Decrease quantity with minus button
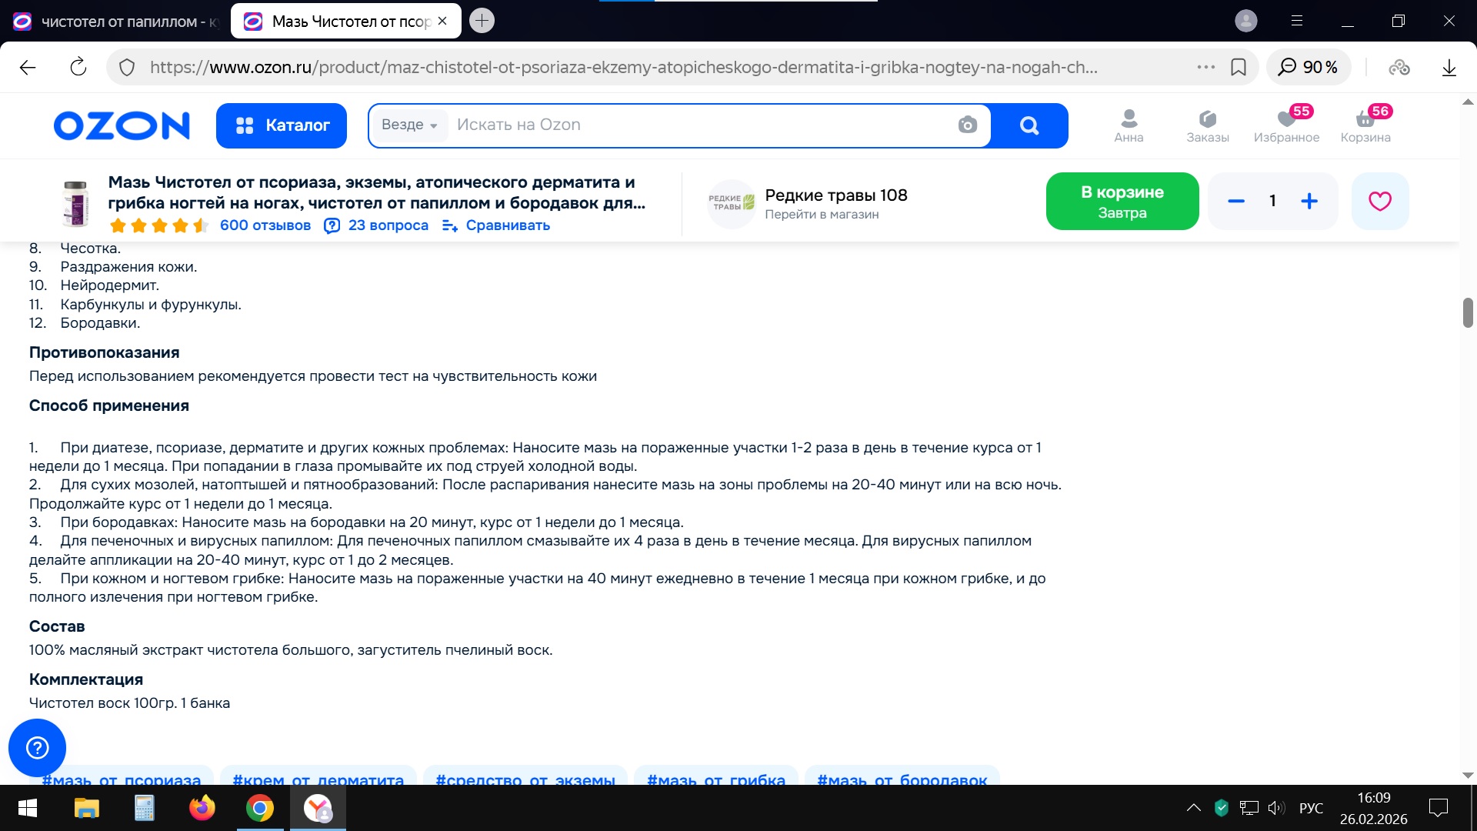 click(1236, 202)
